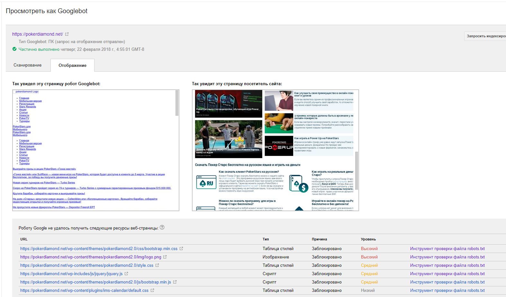Click the Уровень column header
The height and width of the screenshot is (297, 506).
click(368, 239)
